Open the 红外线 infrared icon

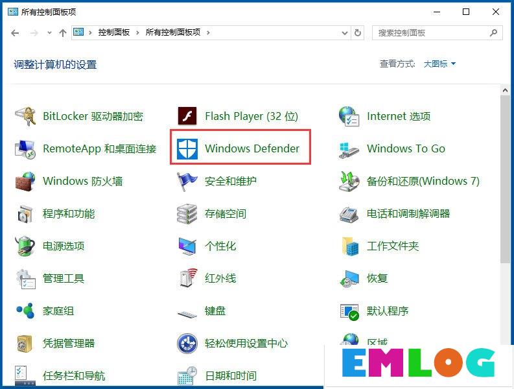(189, 278)
